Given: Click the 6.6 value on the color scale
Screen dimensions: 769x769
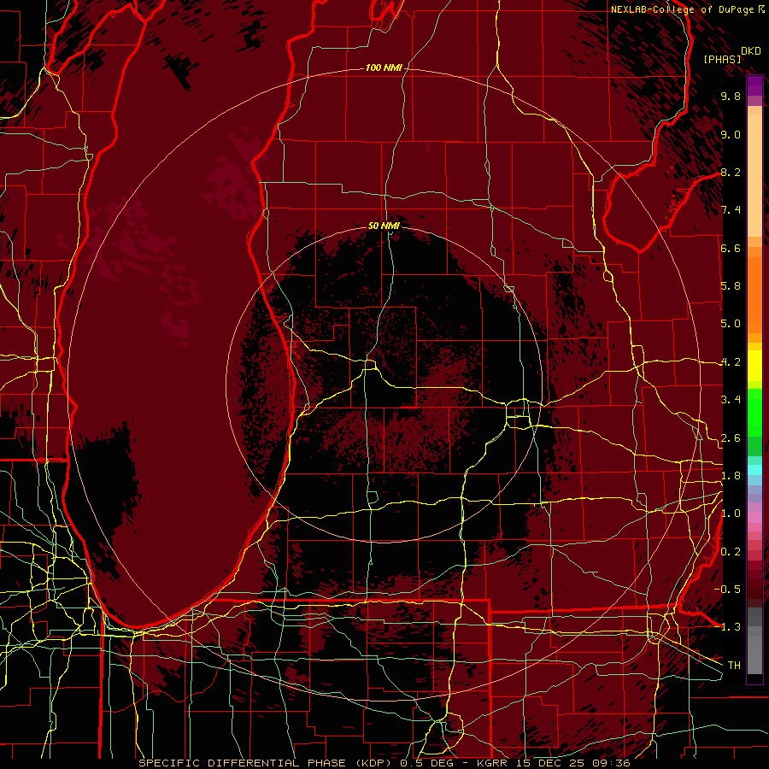Looking at the screenshot, I should [x=731, y=248].
